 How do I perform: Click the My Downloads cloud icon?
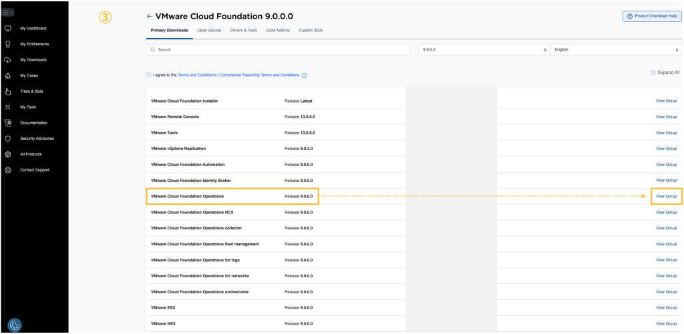7,59
